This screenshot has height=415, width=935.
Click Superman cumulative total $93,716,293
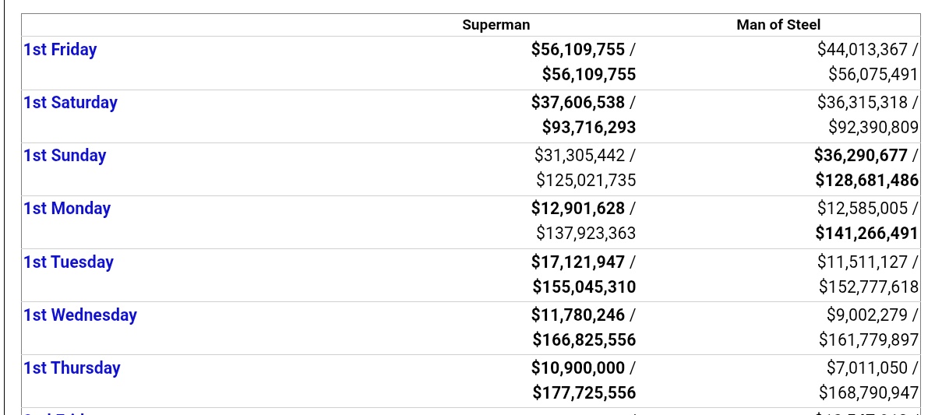tap(589, 128)
